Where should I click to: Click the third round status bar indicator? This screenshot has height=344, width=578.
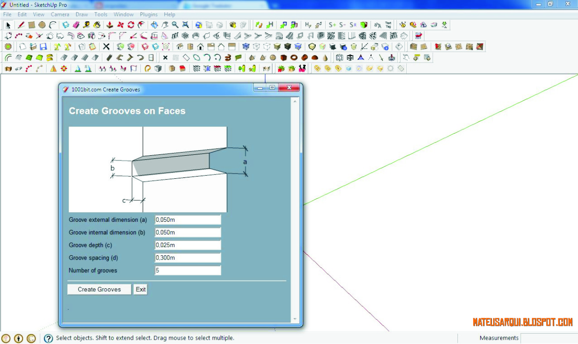point(31,338)
